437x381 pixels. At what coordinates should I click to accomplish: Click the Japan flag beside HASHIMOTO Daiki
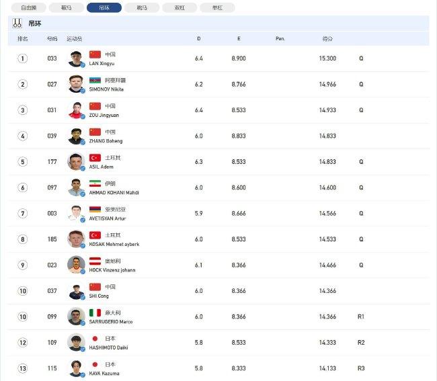click(x=95, y=339)
